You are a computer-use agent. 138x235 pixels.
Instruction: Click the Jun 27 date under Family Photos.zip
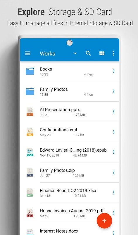click(x=45, y=175)
